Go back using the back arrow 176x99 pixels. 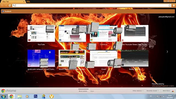2,5
